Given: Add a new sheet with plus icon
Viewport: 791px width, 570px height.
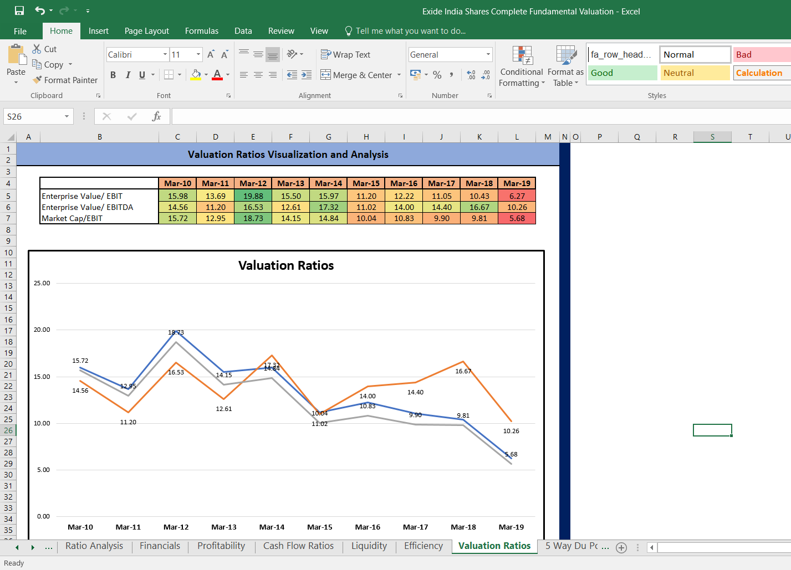Looking at the screenshot, I should click(621, 547).
